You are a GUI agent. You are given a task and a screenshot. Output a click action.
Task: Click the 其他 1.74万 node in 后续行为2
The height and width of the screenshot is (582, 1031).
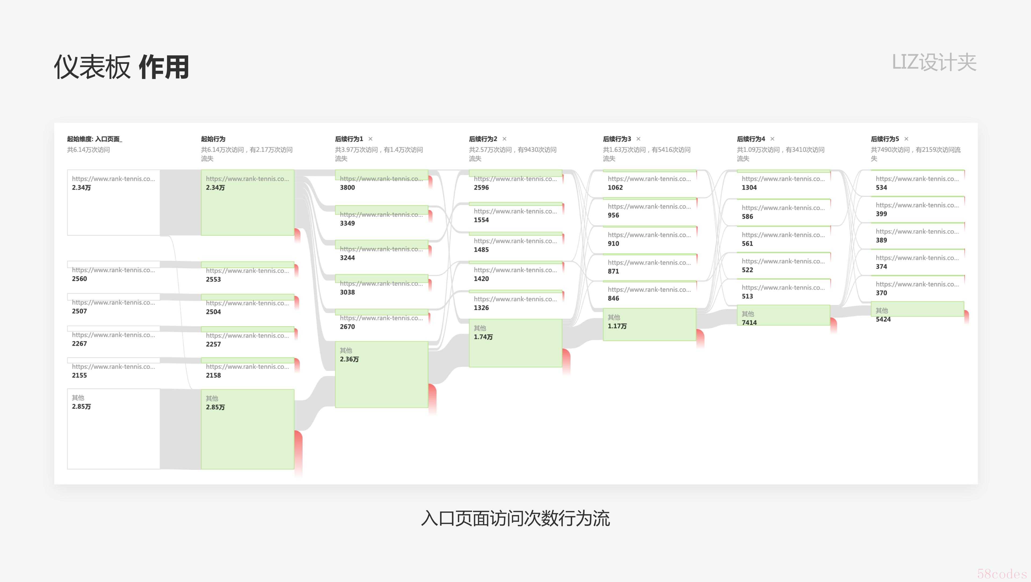pos(515,343)
